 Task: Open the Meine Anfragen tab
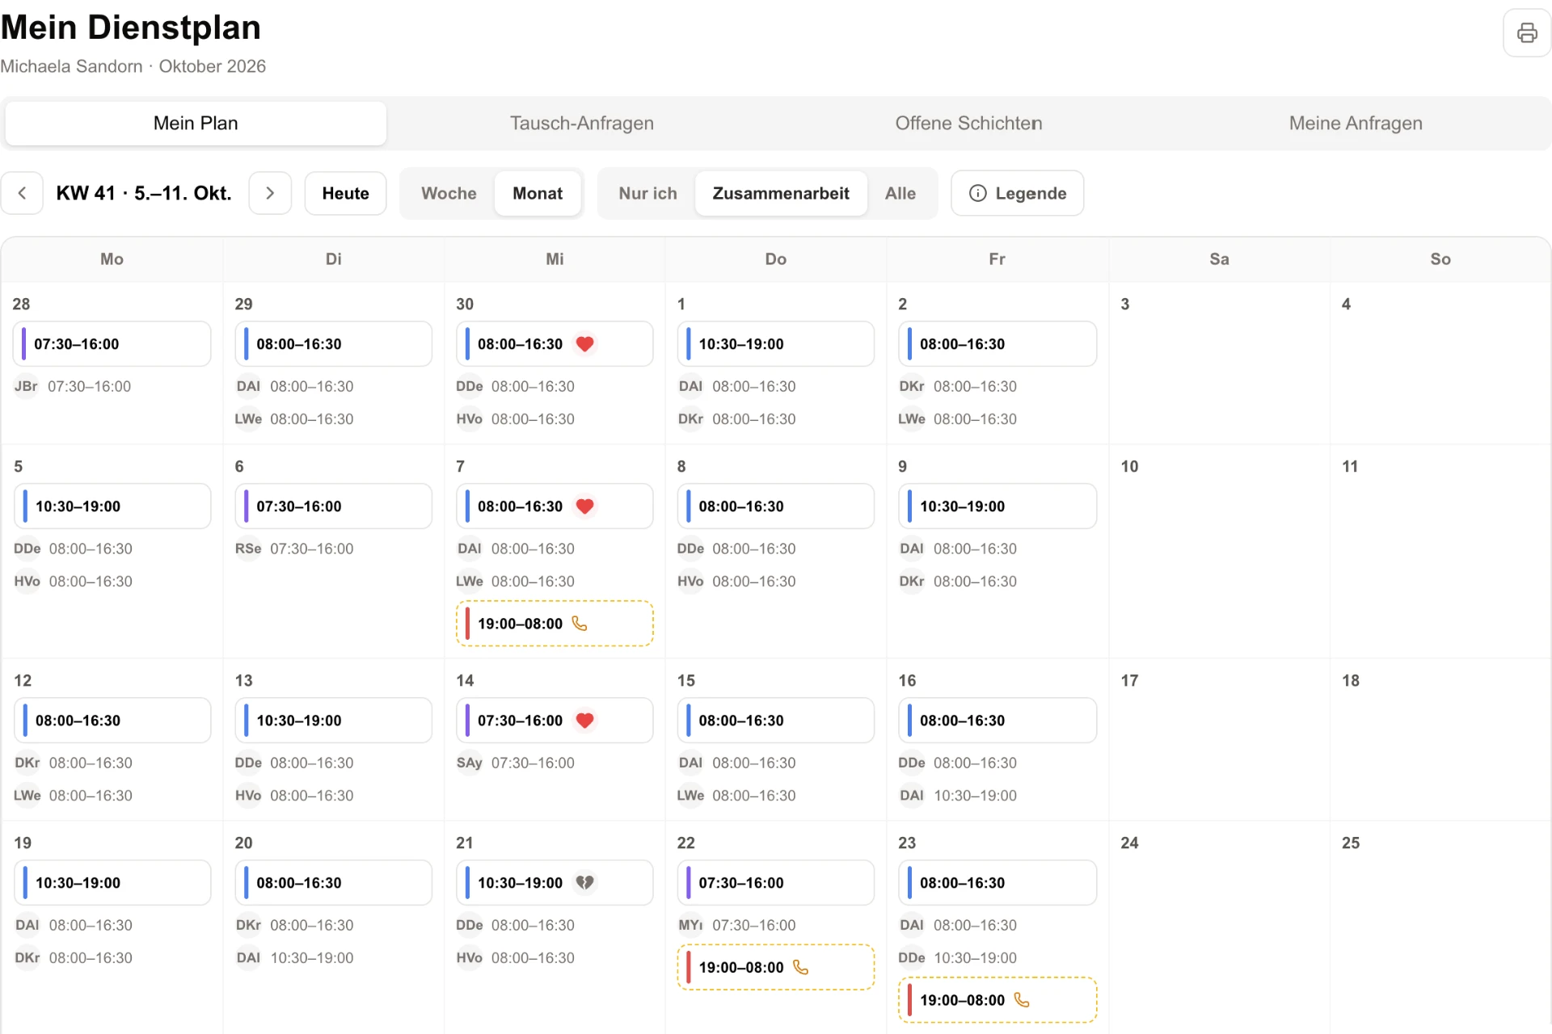1356,124
